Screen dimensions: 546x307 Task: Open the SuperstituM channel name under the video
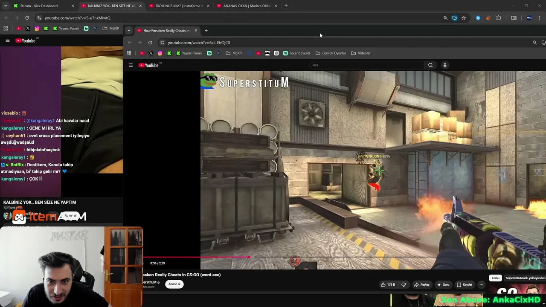[x=149, y=282]
